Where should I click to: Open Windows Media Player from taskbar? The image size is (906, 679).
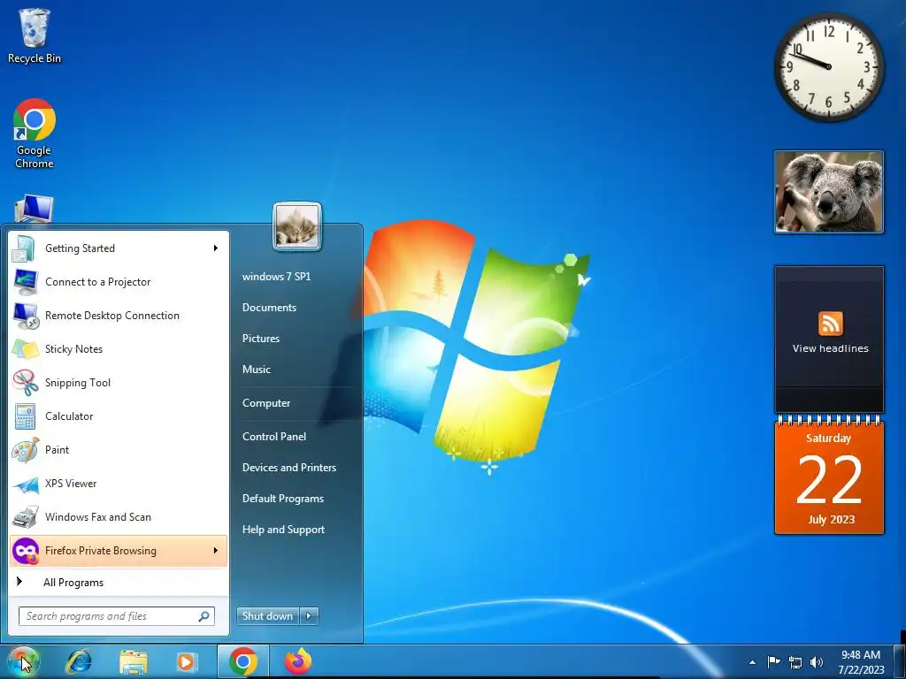(x=187, y=661)
